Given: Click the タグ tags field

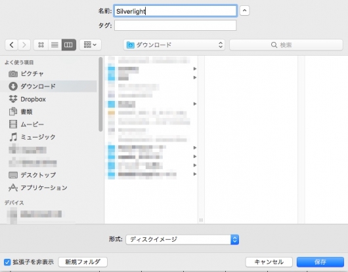Looking at the screenshot, I should 175,26.
